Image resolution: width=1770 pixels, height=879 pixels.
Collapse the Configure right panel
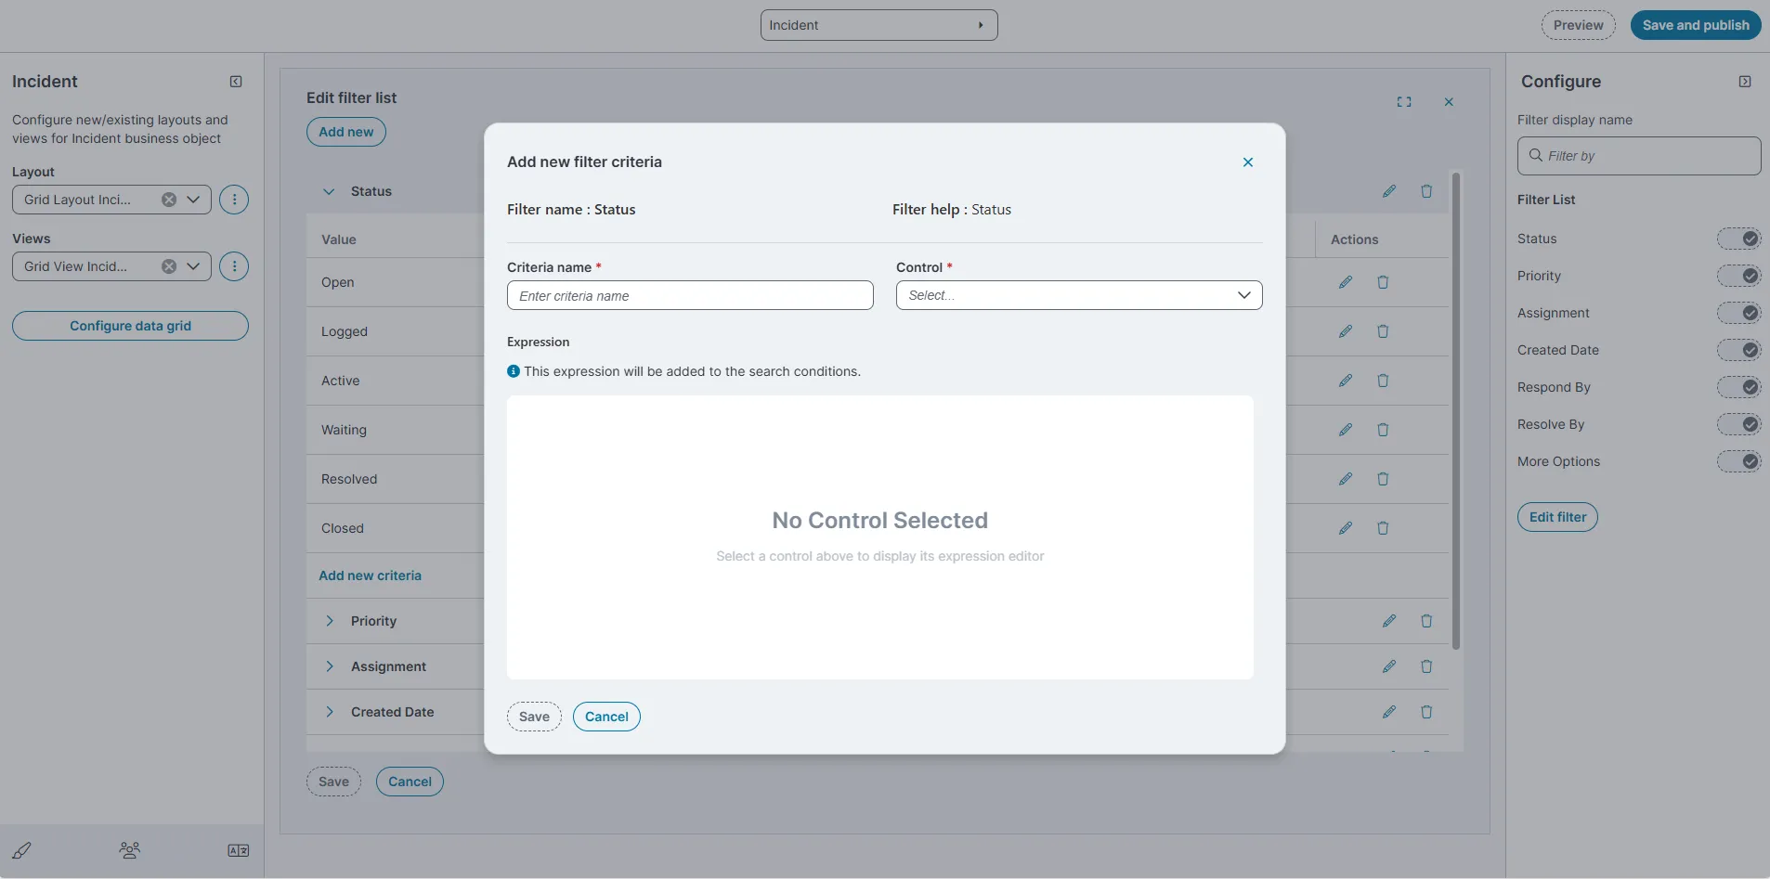click(x=1745, y=82)
